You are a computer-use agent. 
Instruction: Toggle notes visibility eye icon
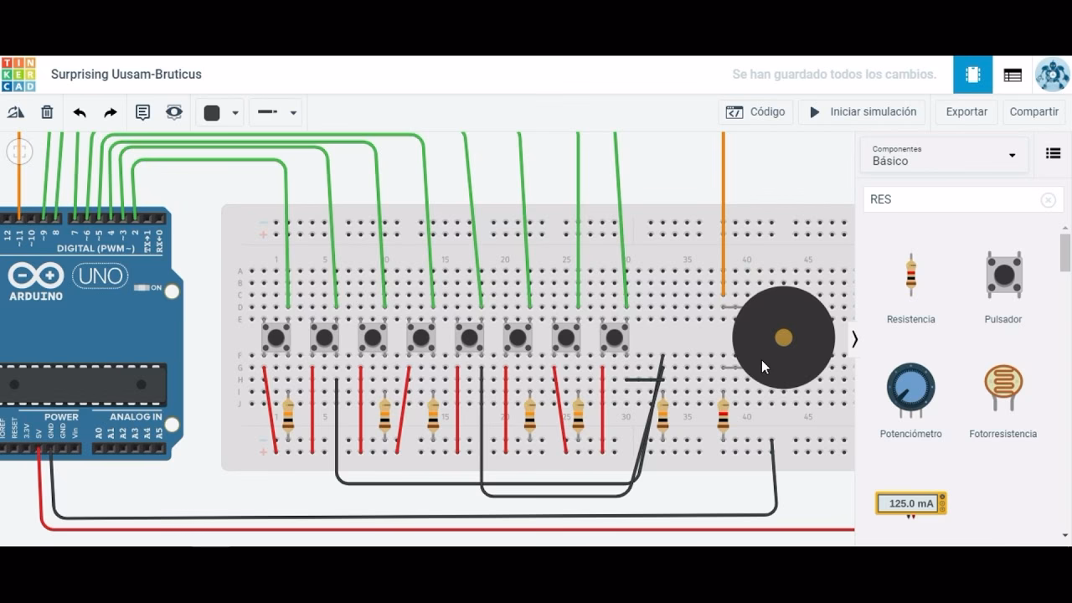(174, 112)
